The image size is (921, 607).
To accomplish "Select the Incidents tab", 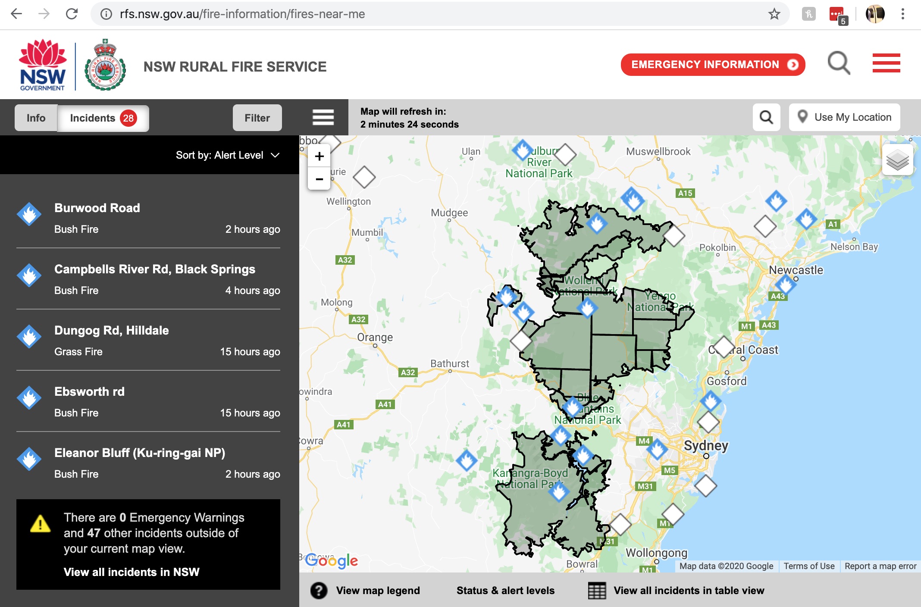I will [x=103, y=118].
